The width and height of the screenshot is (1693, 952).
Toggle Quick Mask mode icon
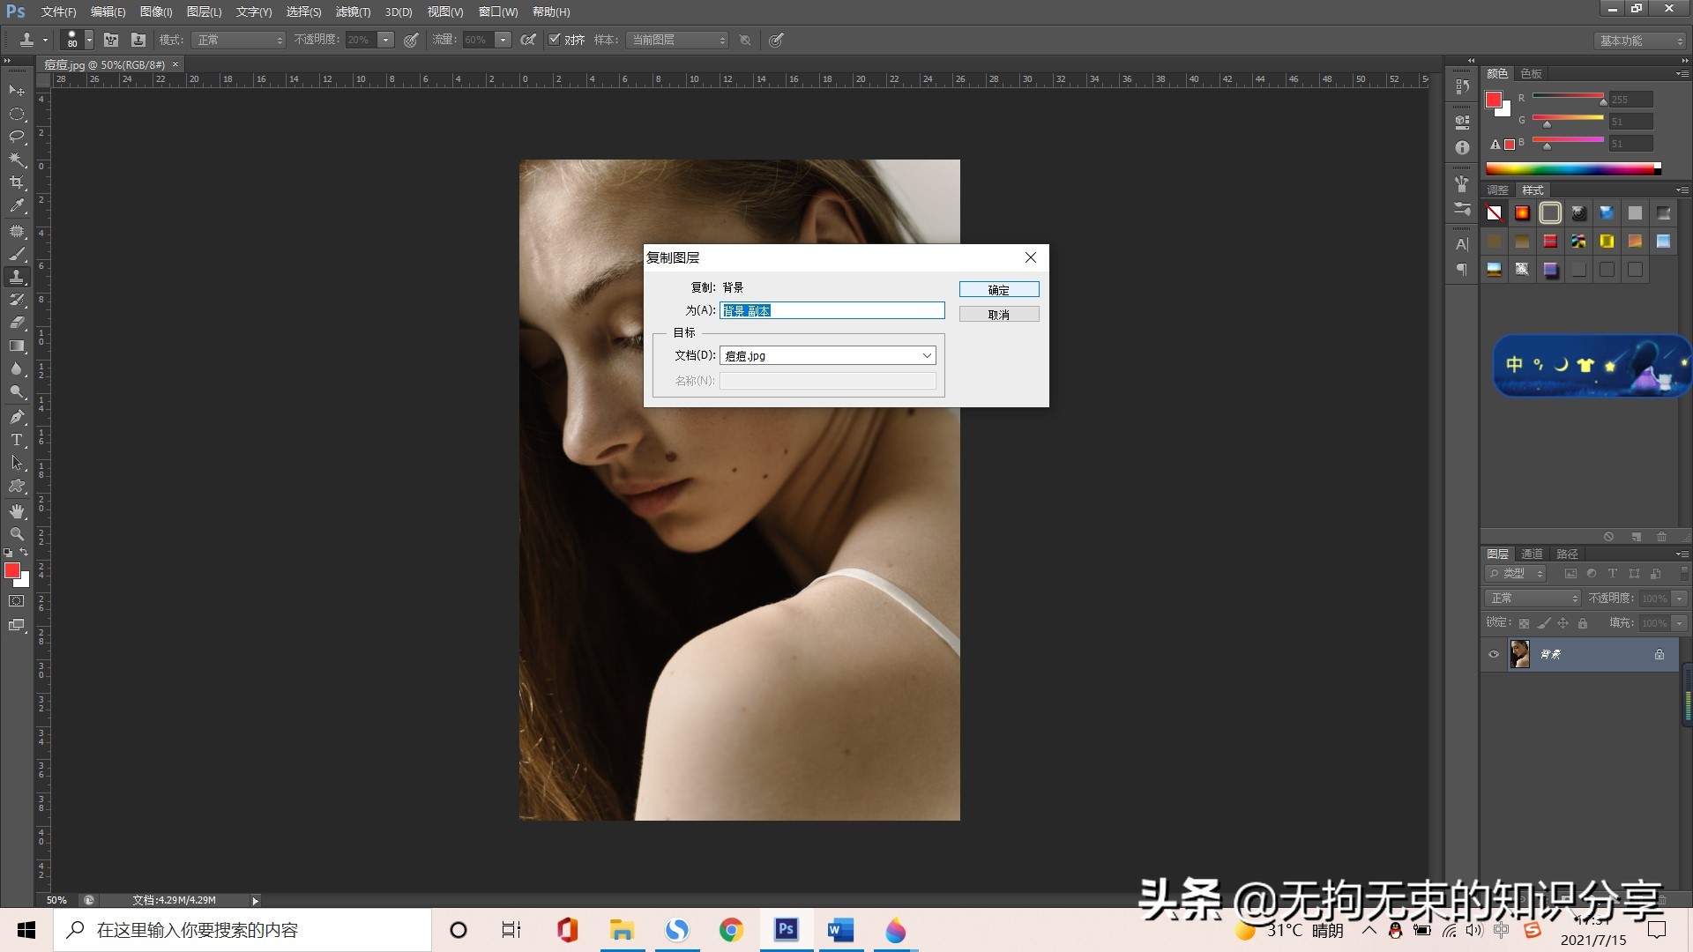tap(17, 601)
